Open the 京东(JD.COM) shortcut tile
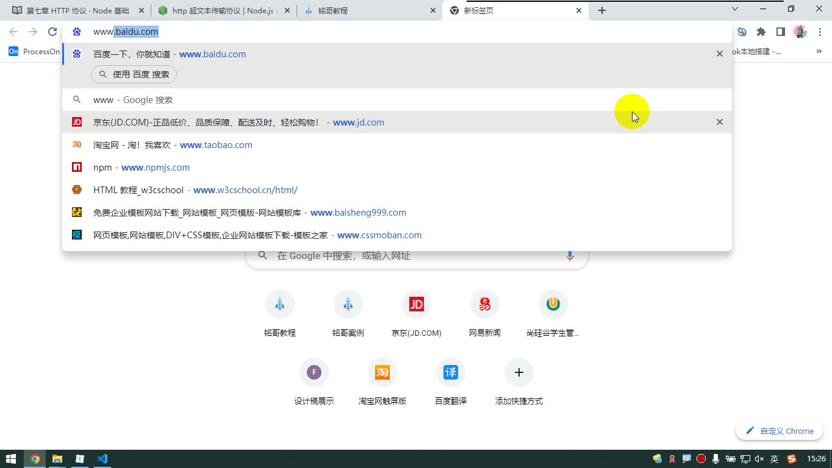This screenshot has height=468, width=832. 417,314
